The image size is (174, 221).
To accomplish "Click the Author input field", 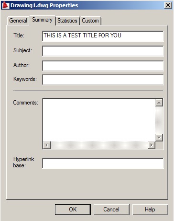I will click(x=103, y=66).
